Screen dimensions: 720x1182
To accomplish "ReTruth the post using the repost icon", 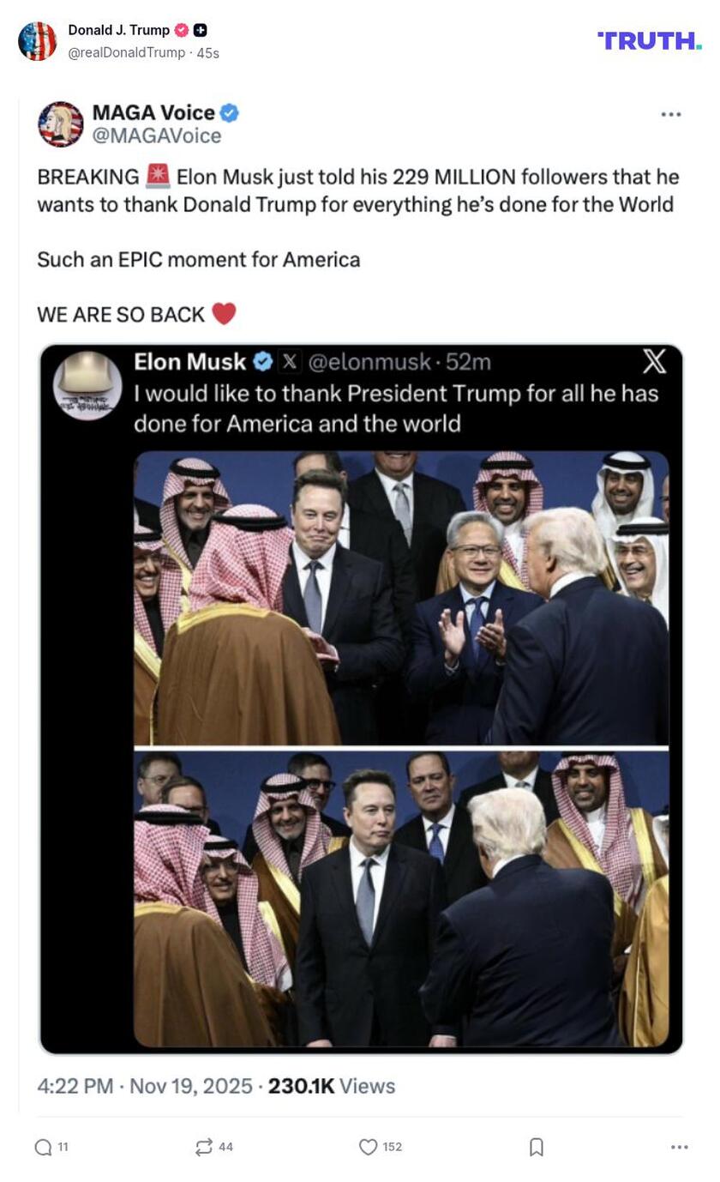I will tap(202, 1146).
